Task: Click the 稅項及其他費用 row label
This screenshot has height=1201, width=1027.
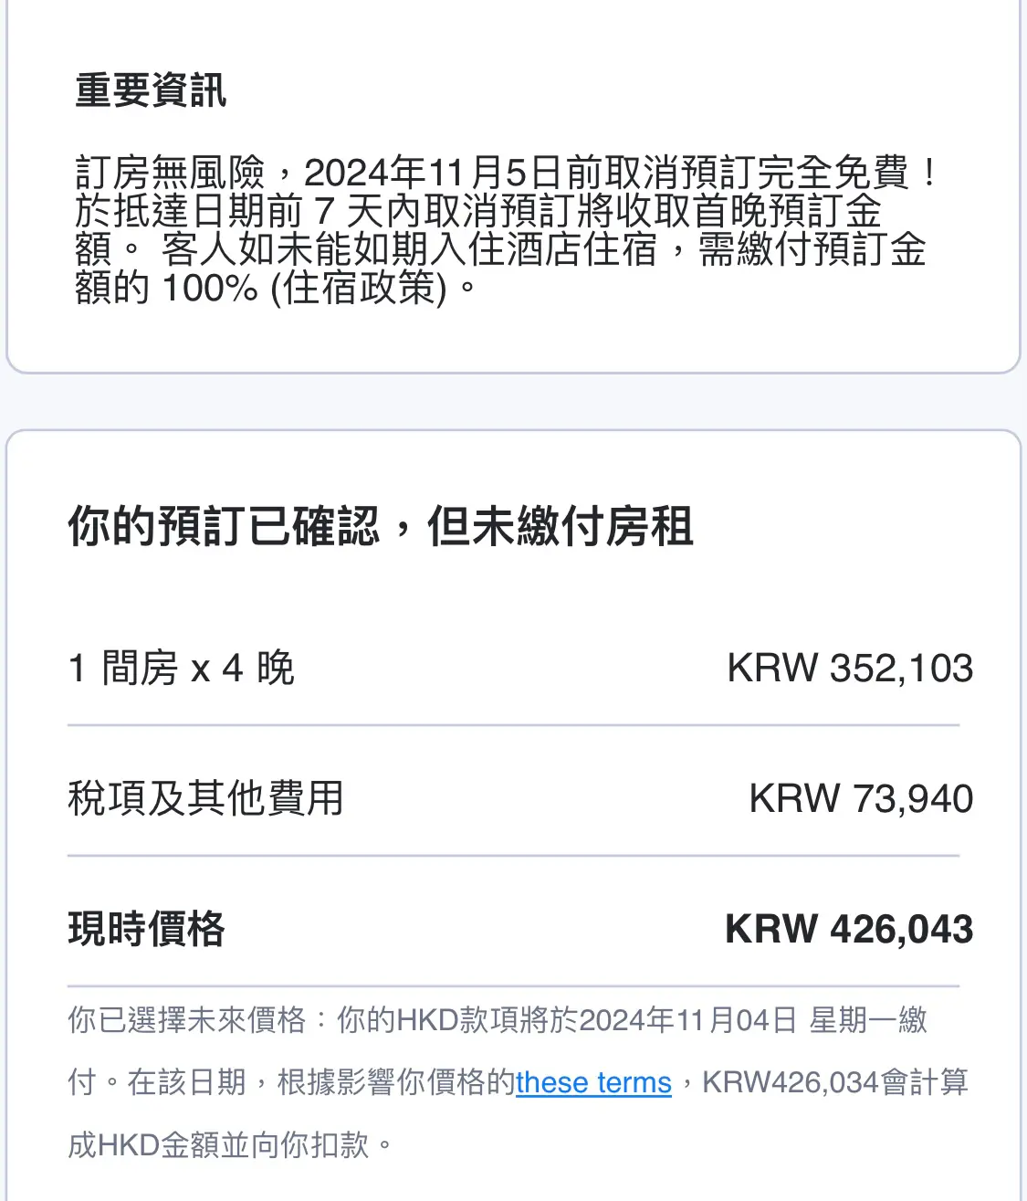Action: [x=206, y=798]
